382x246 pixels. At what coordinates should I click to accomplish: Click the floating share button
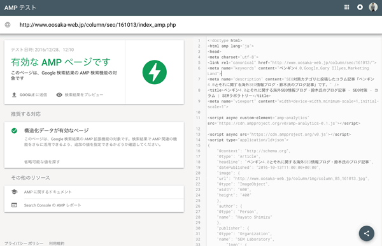point(367,233)
